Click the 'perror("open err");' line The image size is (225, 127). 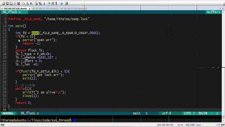click(40, 40)
